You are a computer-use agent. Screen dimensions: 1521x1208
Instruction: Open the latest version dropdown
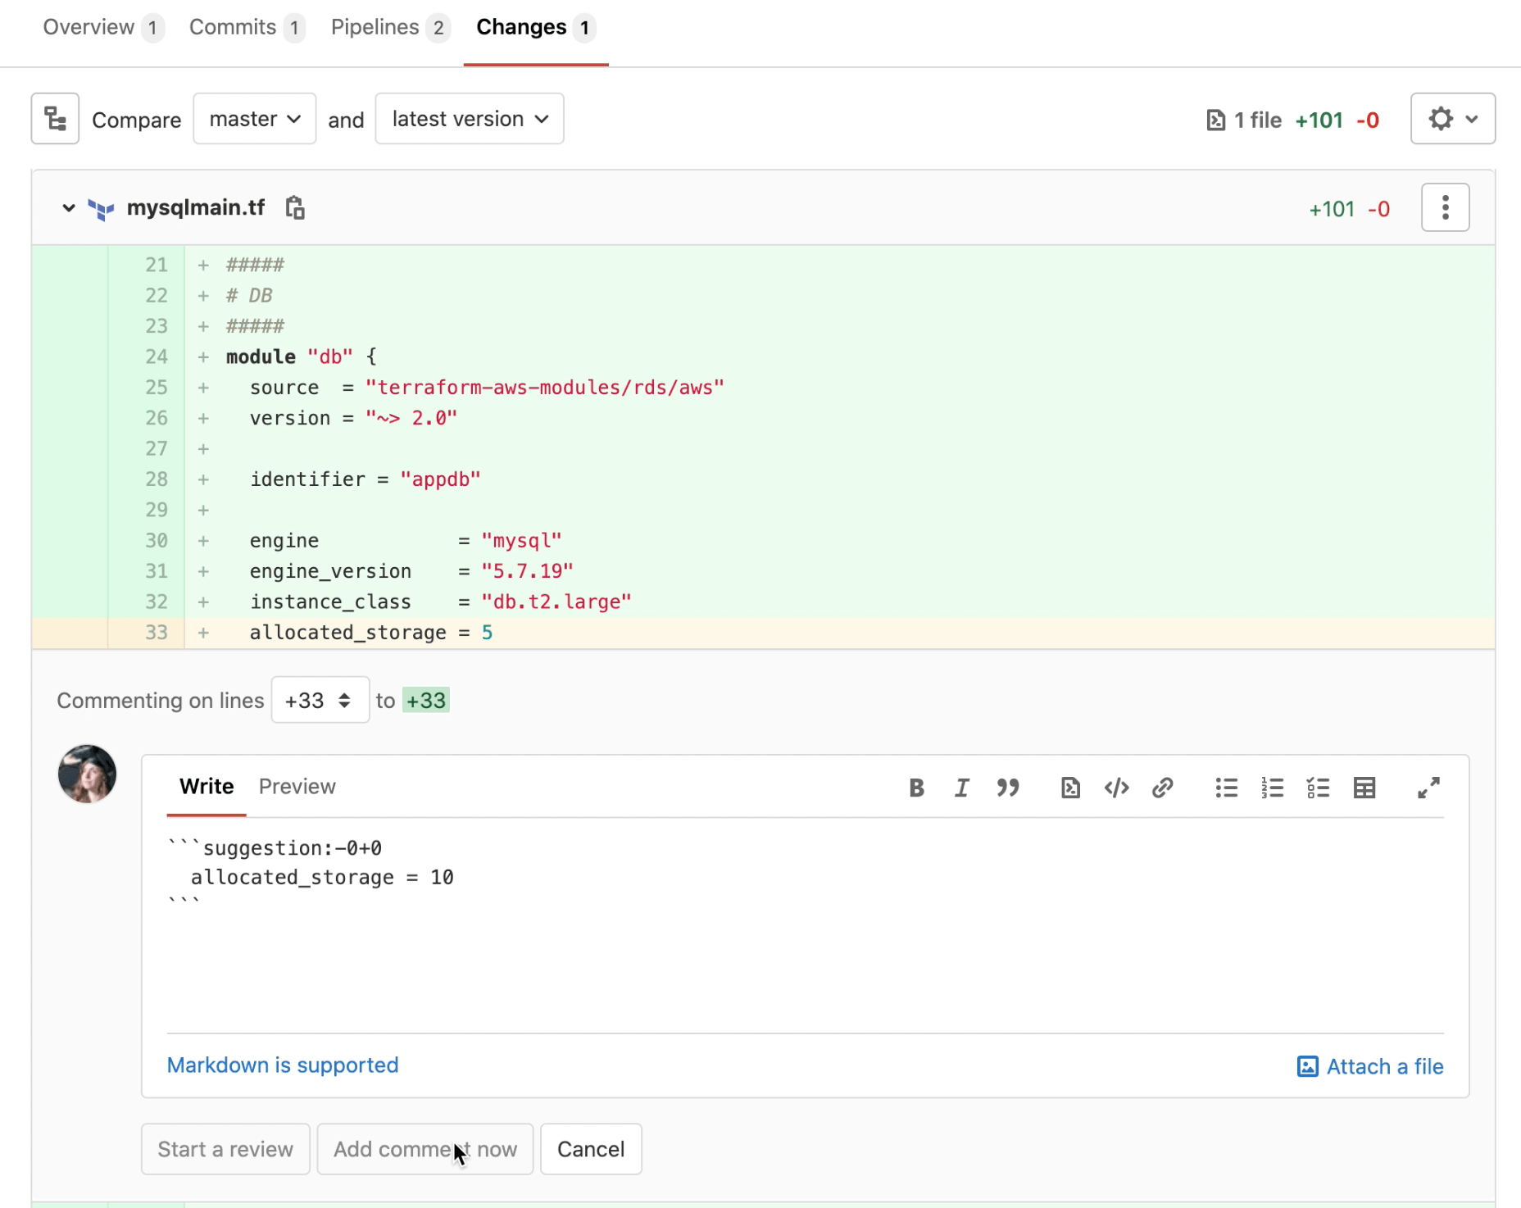[469, 119]
